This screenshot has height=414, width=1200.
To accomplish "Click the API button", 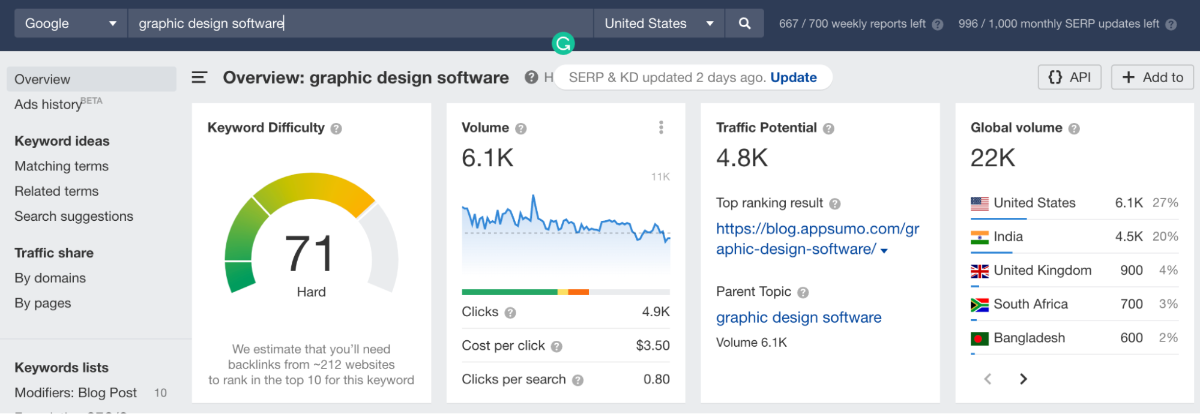I will tap(1069, 77).
